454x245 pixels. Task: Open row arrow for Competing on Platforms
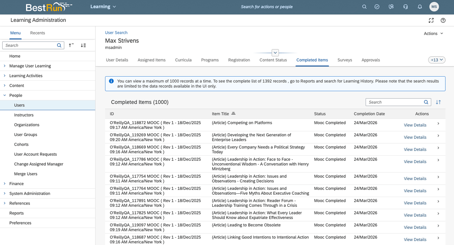click(438, 123)
